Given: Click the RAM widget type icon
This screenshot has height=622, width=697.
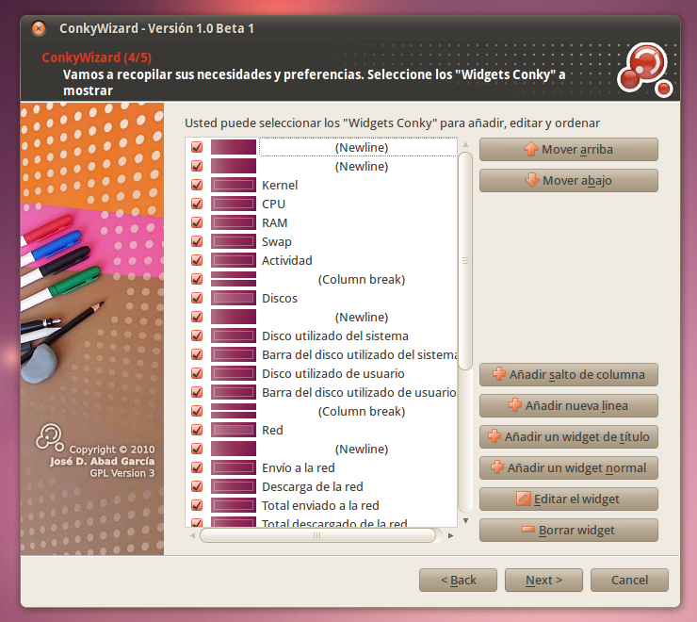Looking at the screenshot, I should tap(234, 222).
